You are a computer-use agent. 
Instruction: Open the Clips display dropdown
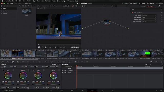pos(134,3)
